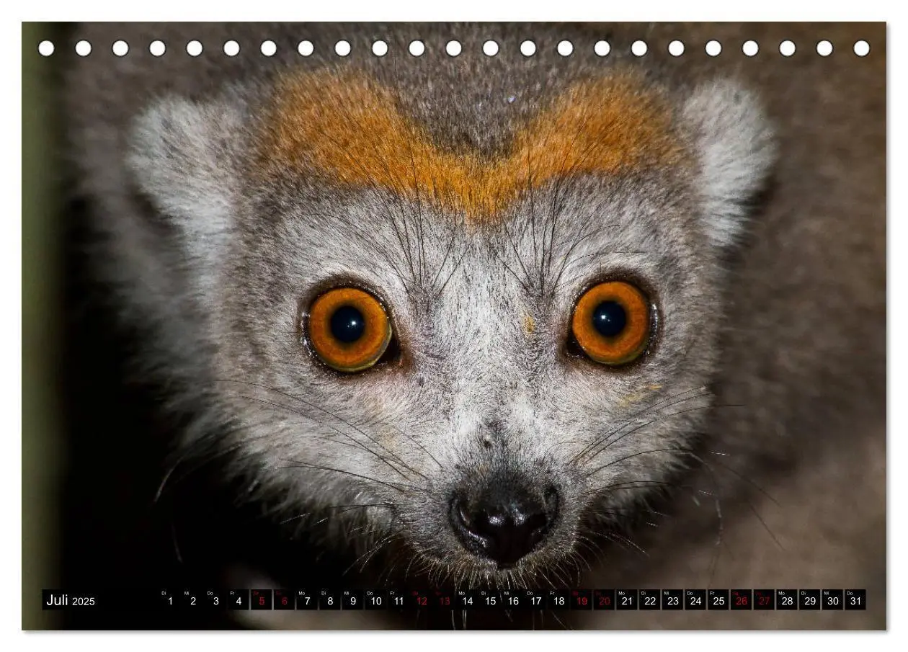908x652 pixels.
Task: Select day 1 in the calendar strip
Action: click(x=169, y=600)
